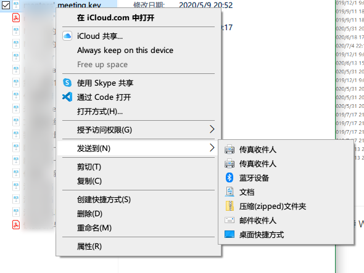
Task: Click the red PDF file icon at top of list
Action: [x=16, y=18]
